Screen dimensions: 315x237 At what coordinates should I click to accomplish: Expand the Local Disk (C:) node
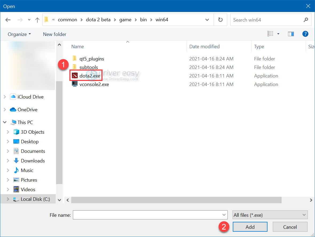click(x=8, y=199)
